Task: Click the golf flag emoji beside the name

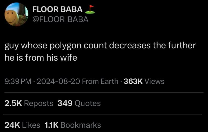Action: point(90,9)
